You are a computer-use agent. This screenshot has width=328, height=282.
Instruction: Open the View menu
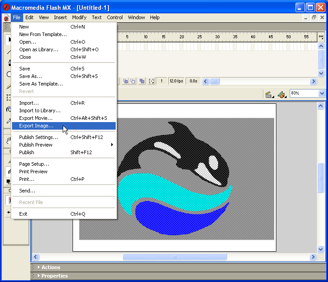[x=44, y=17]
